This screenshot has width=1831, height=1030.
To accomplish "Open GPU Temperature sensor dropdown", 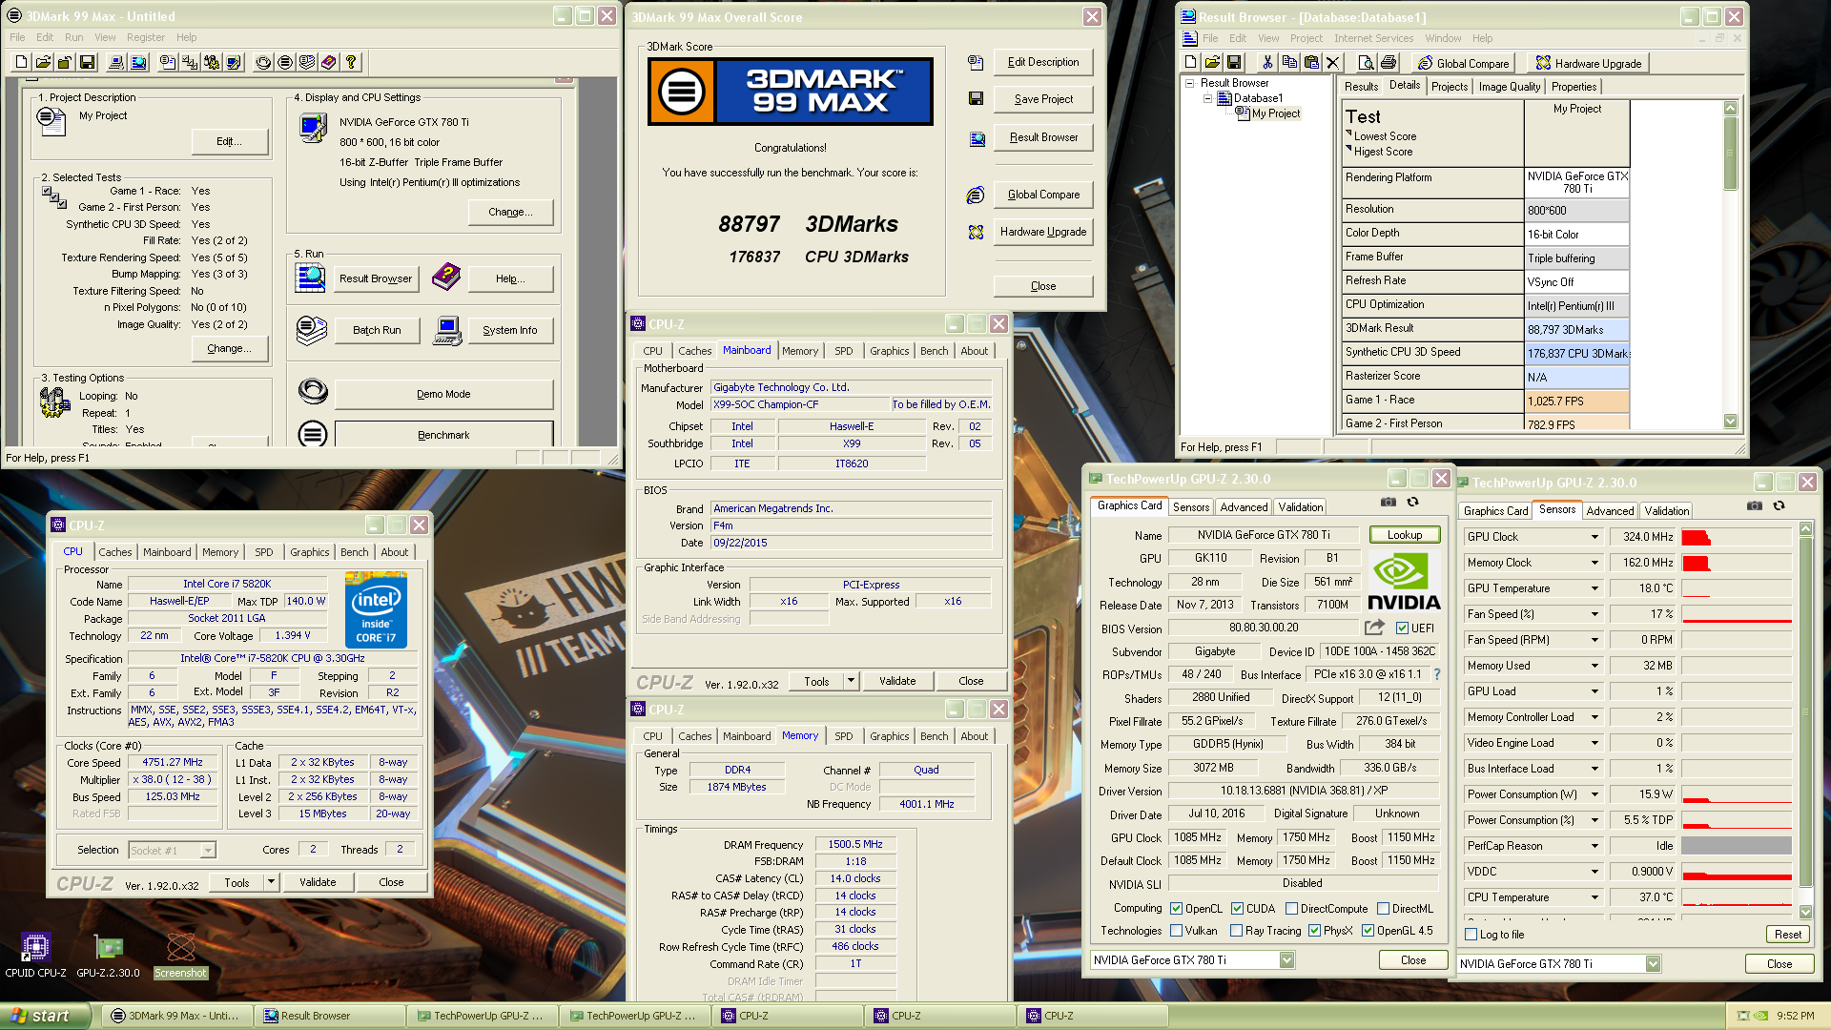I will point(1594,588).
